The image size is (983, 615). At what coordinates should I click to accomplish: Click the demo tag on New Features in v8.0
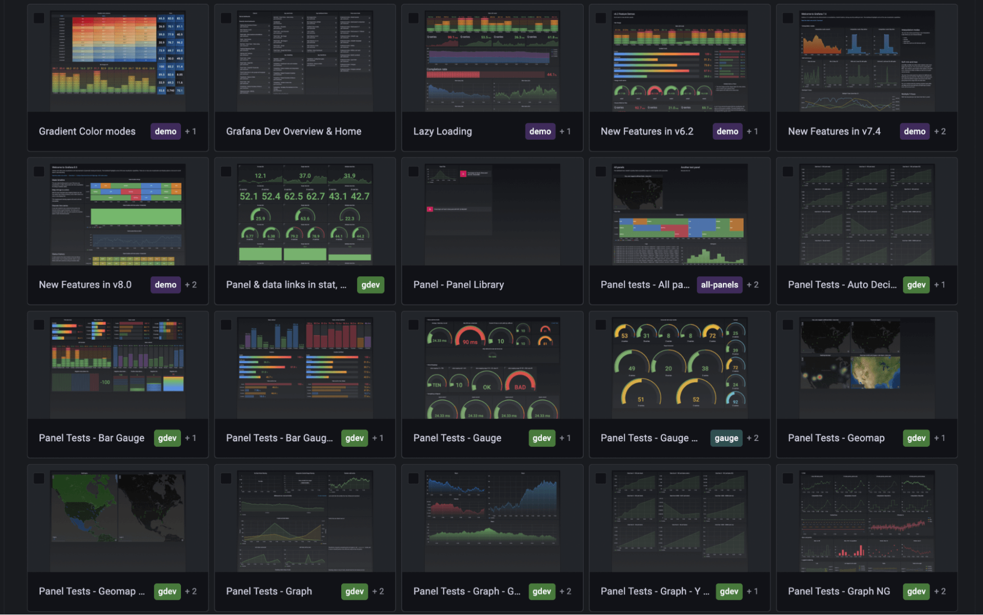pos(165,285)
